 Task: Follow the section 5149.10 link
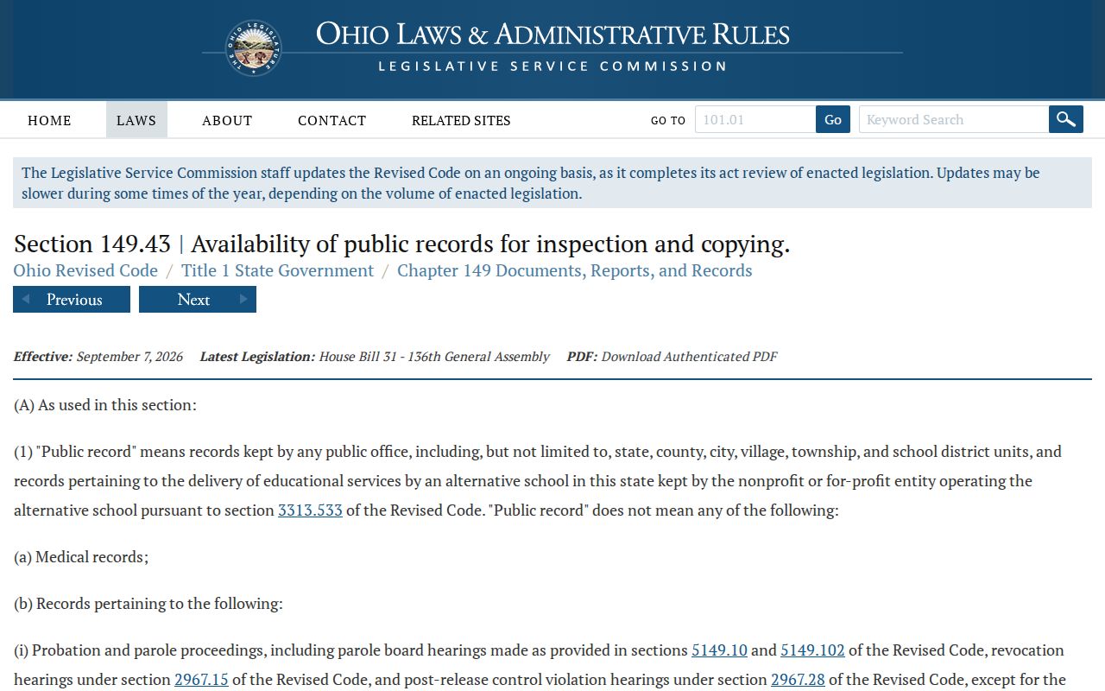[x=719, y=650]
